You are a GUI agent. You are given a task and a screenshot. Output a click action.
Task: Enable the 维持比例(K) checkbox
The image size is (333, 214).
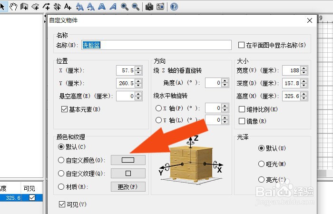pyautogui.click(x=242, y=109)
